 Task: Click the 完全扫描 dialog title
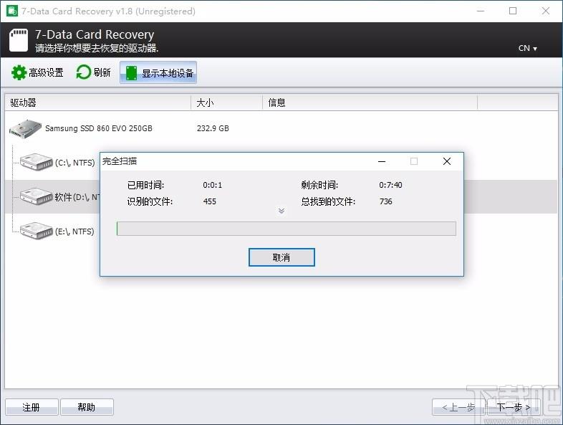[x=120, y=161]
